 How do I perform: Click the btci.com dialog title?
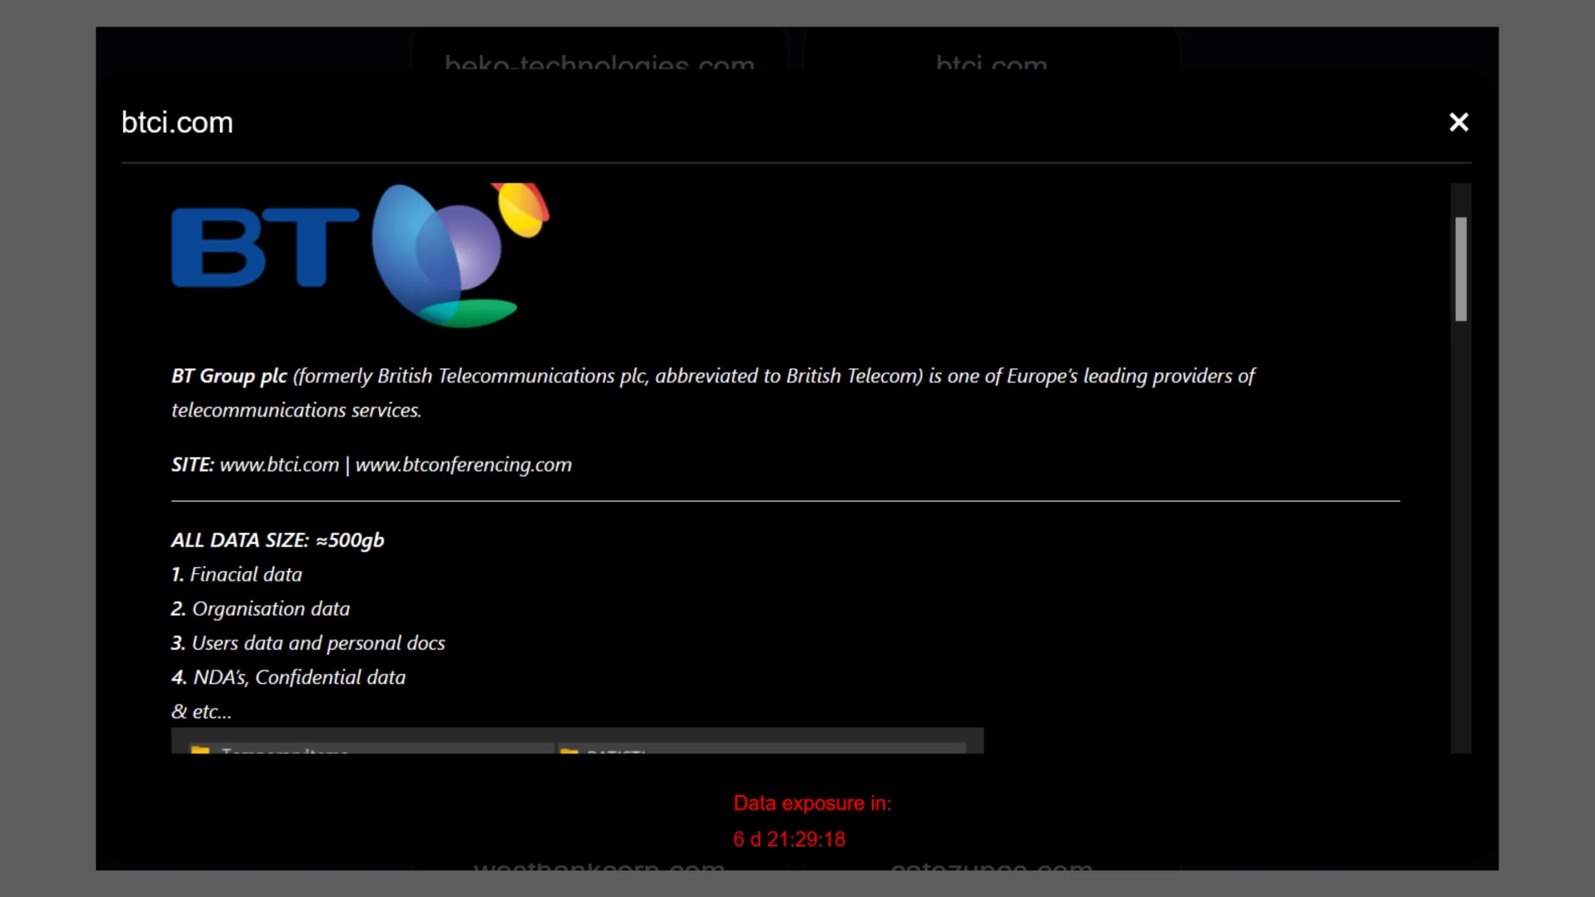coord(177,122)
